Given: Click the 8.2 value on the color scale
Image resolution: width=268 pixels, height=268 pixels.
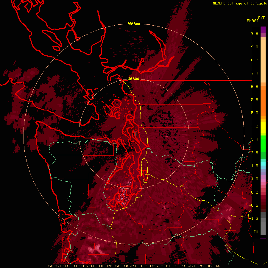Looking at the screenshot, I should tap(255, 60).
